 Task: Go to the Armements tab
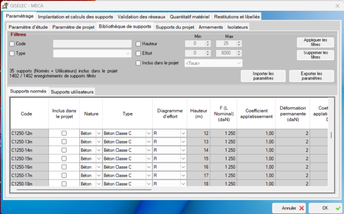coord(211,27)
